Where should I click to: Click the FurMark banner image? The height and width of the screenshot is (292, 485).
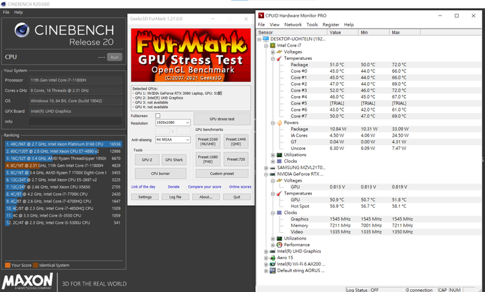coord(191,55)
